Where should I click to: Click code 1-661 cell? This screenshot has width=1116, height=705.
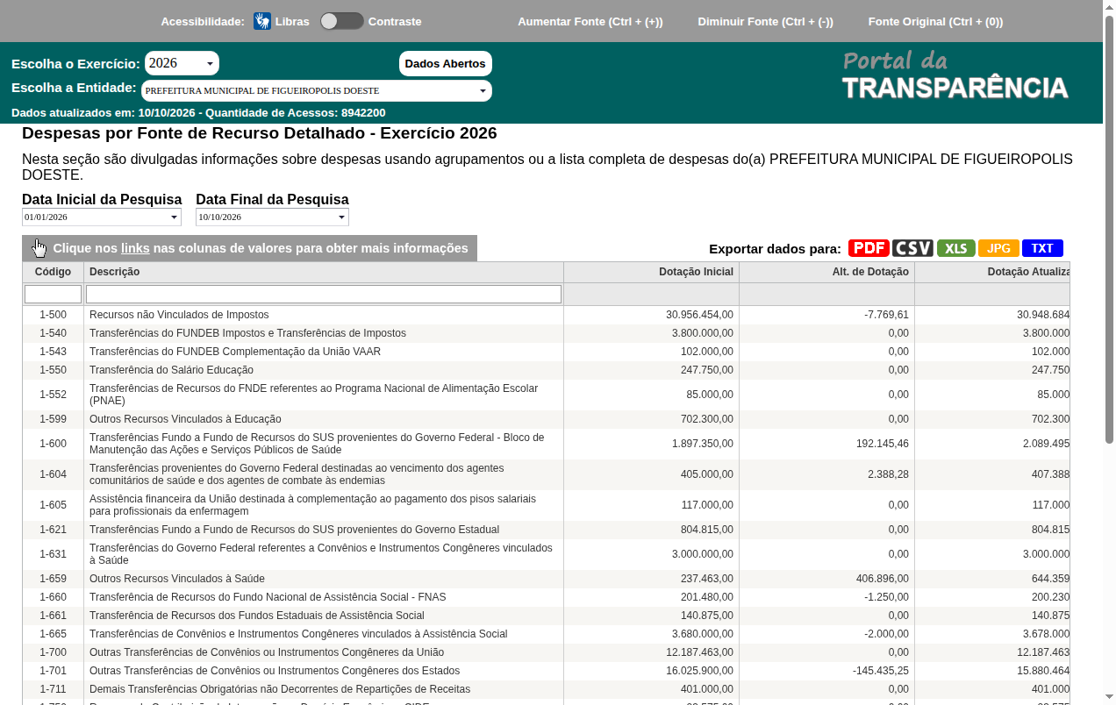pyautogui.click(x=53, y=616)
